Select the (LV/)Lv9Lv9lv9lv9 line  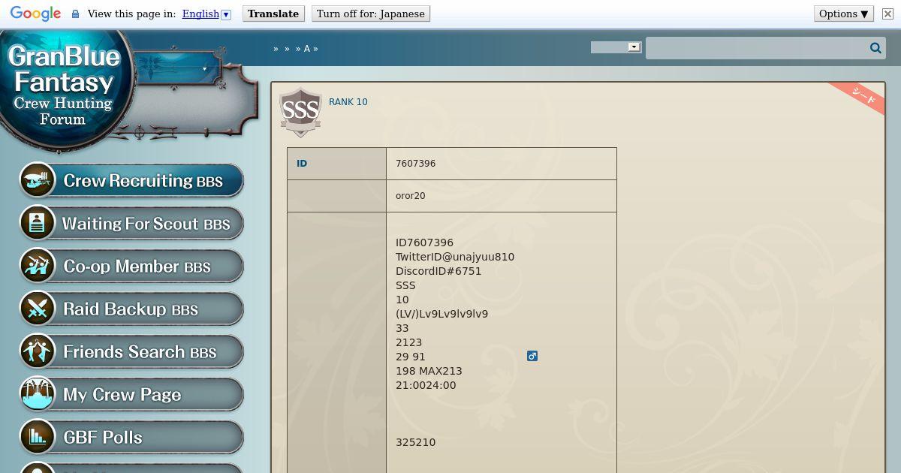[441, 314]
